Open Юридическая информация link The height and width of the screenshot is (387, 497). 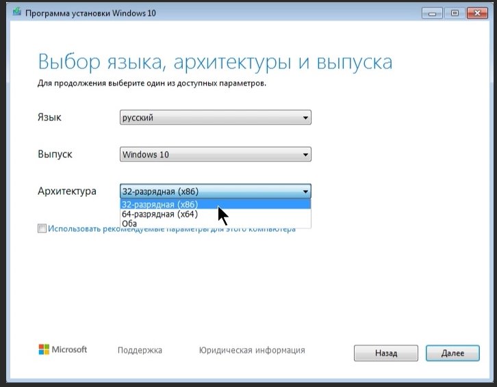click(252, 350)
